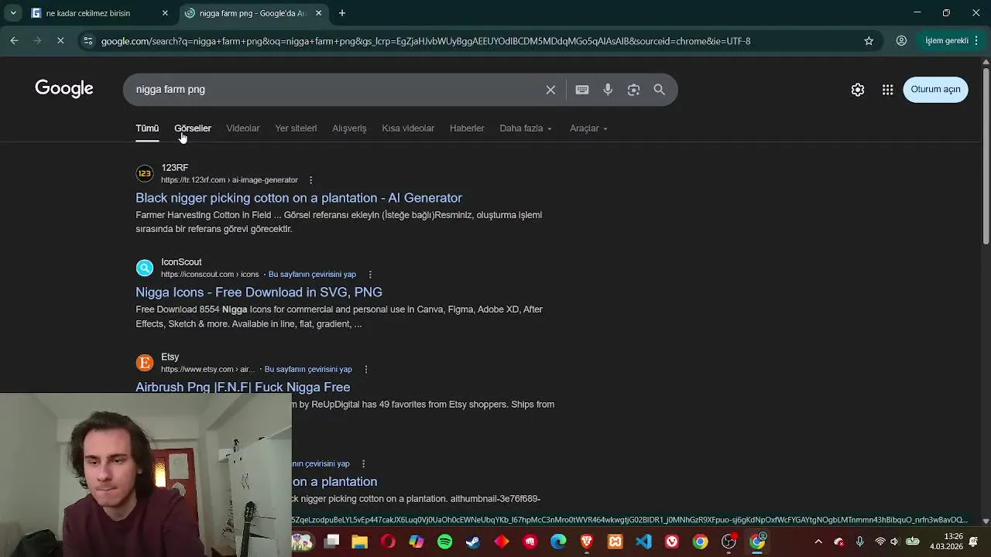Clear the search query with X
Screen dimensions: 991x557
[x=550, y=90]
